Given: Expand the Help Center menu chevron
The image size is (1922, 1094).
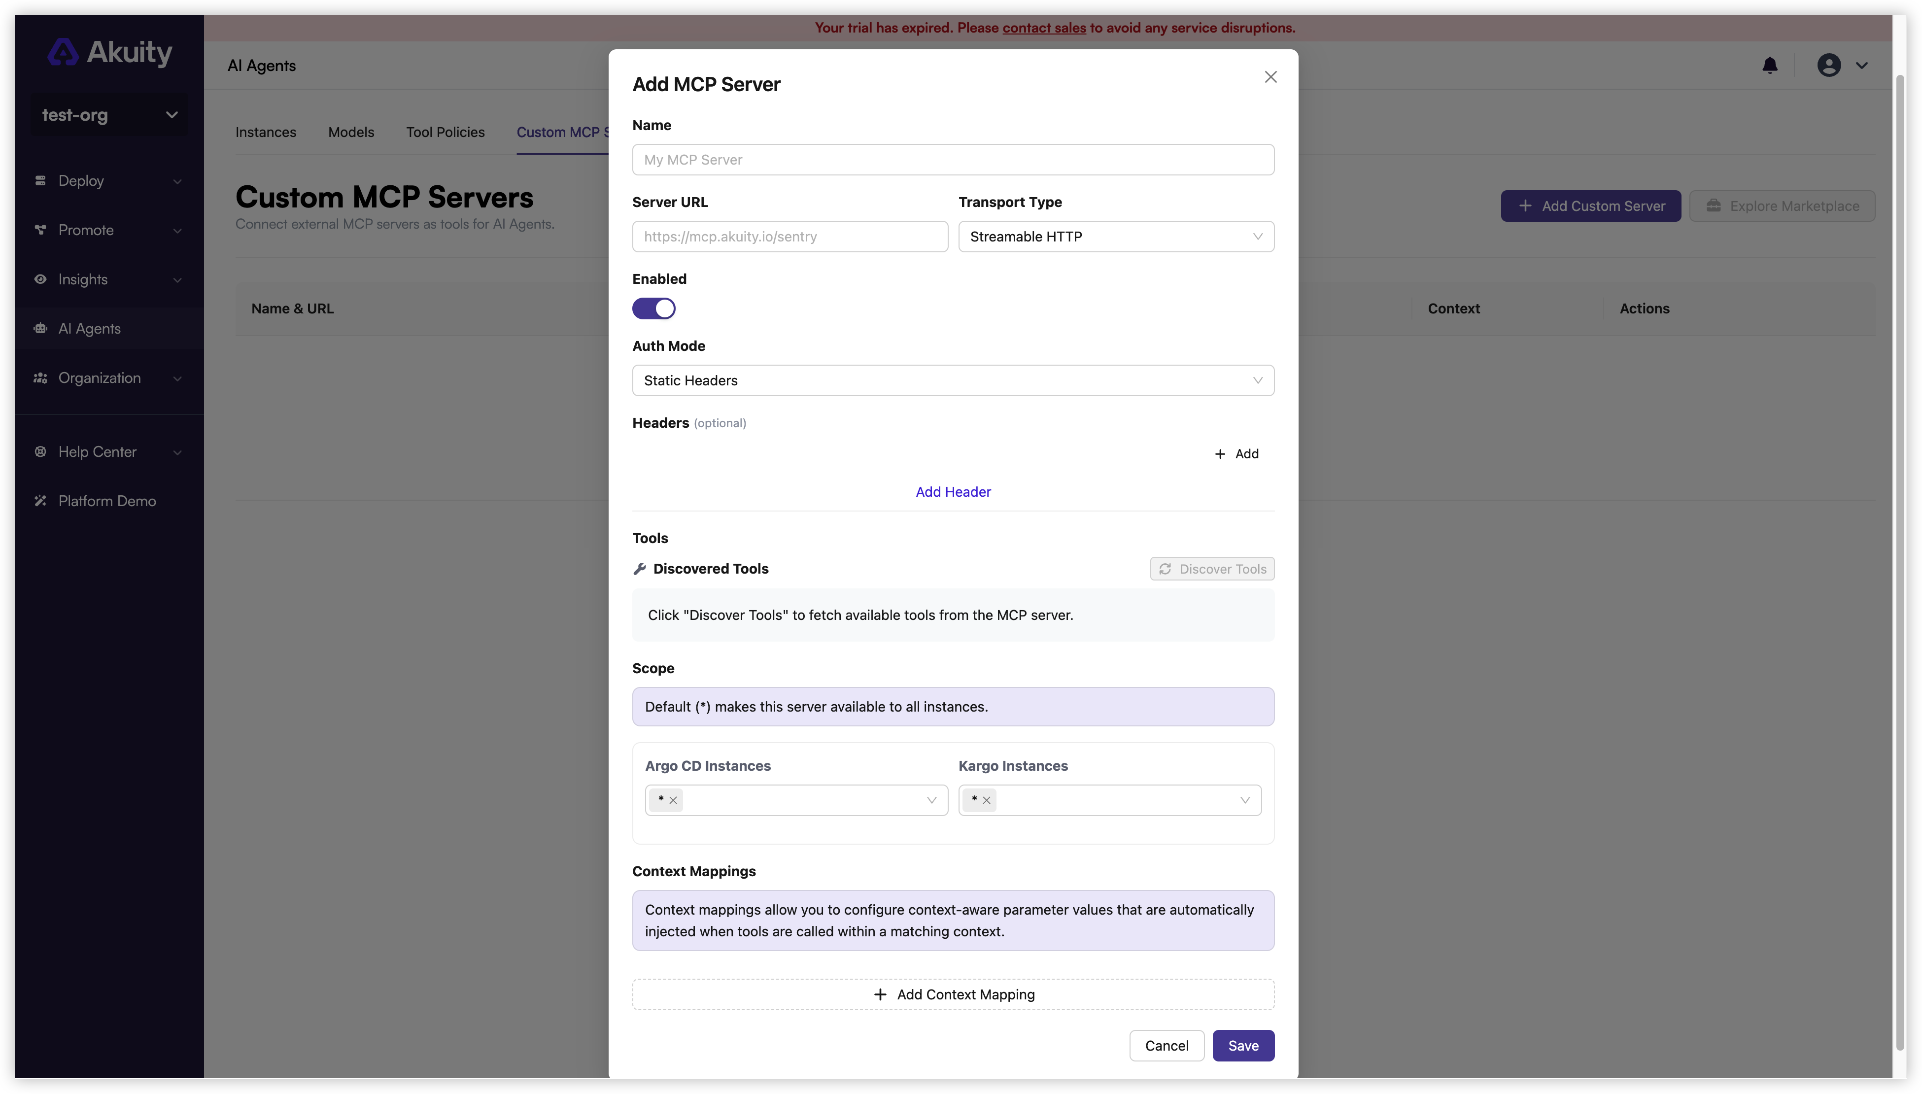Looking at the screenshot, I should 177,452.
